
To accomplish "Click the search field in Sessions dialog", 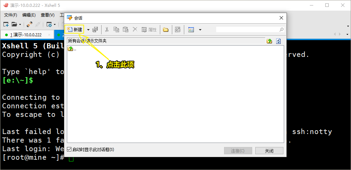I will [x=247, y=29].
